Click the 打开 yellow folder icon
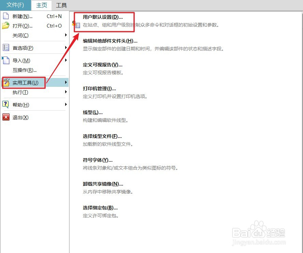303x253 pixels. click(x=5, y=26)
